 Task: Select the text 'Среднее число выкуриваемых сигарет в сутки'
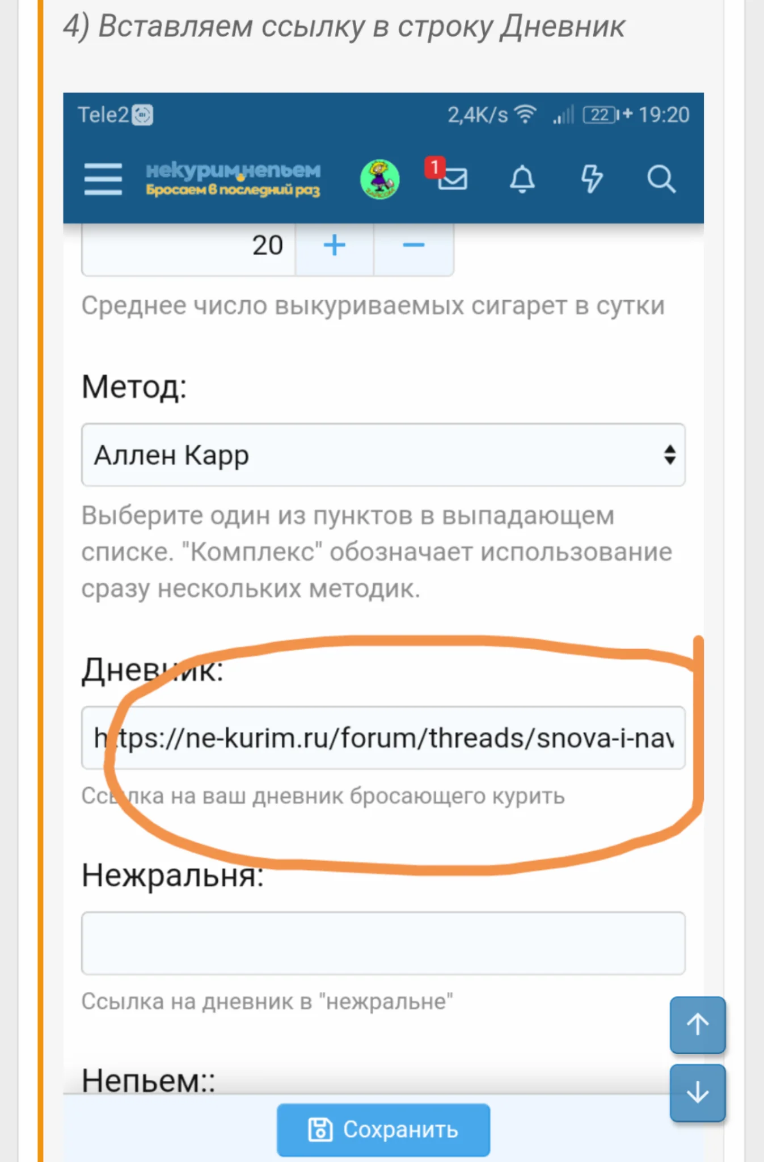pyautogui.click(x=373, y=306)
